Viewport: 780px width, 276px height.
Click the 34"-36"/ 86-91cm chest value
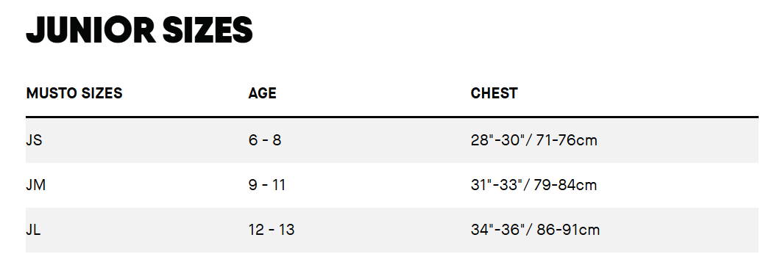pyautogui.click(x=535, y=230)
